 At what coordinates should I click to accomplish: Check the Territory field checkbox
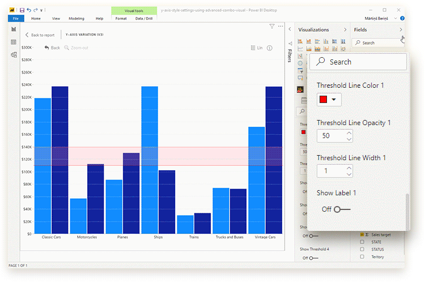[x=362, y=256]
